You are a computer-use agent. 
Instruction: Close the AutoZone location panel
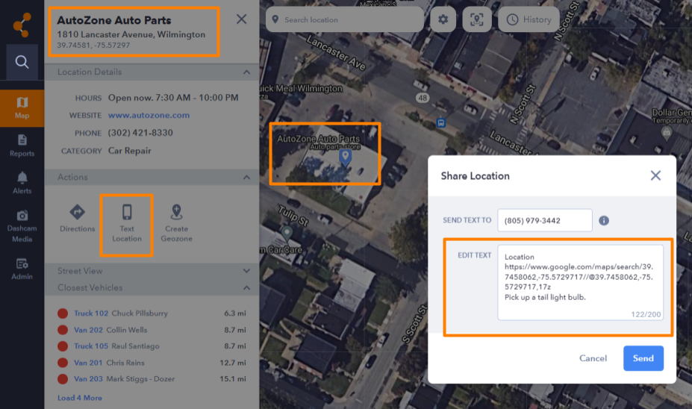(241, 19)
